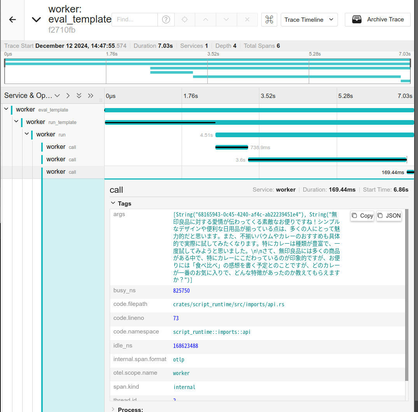This screenshot has width=418, height=412.
Task: Open the search help question-mark icon
Action: 166,19
